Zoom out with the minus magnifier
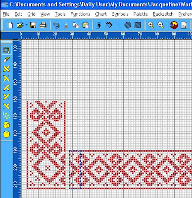Screen dimensions: 192x198 160,25
